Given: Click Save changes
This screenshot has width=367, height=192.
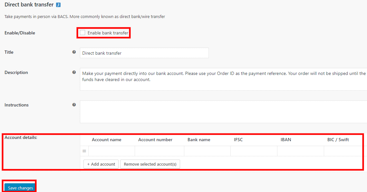Looking at the screenshot, I should point(19,187).
